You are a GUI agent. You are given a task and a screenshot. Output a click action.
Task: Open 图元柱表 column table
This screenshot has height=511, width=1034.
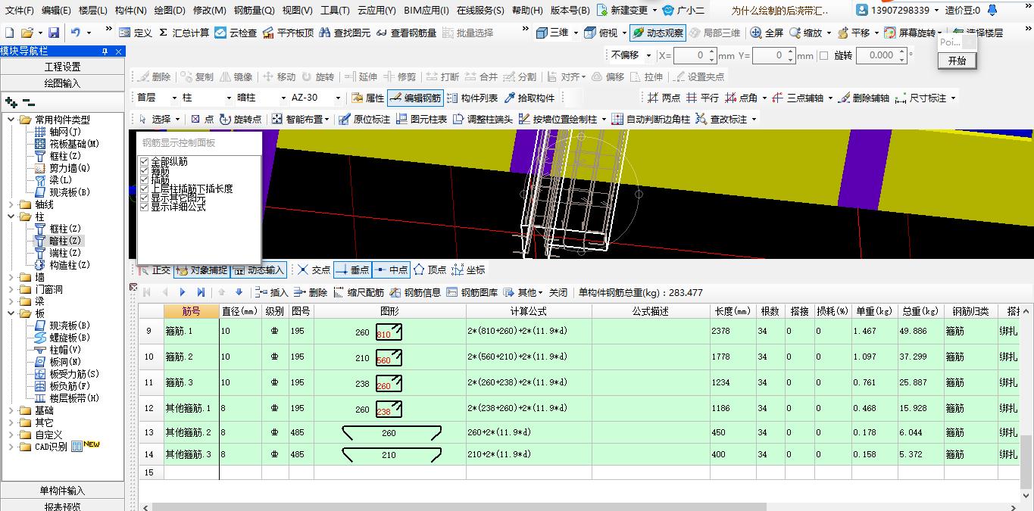[421, 120]
